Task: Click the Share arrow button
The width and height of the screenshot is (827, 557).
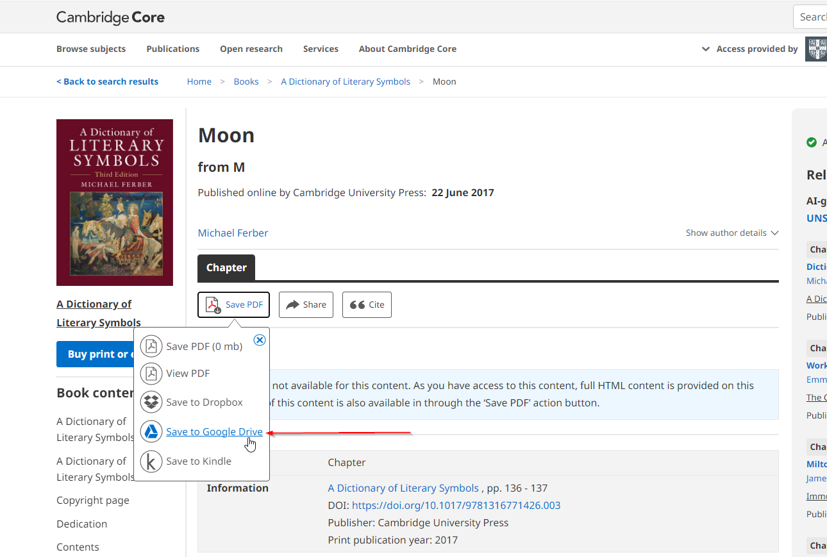Action: pos(306,304)
